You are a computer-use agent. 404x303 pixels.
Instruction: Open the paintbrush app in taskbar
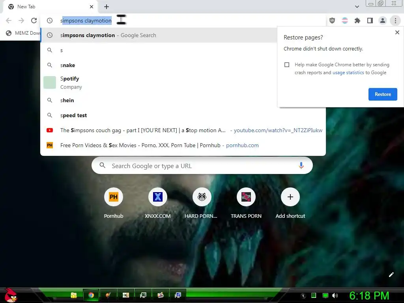click(x=108, y=295)
